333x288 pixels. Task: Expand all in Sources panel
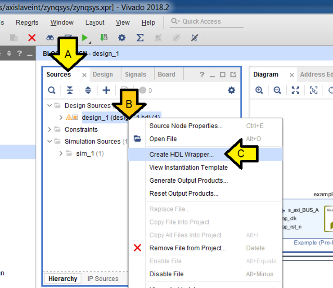[x=88, y=90]
